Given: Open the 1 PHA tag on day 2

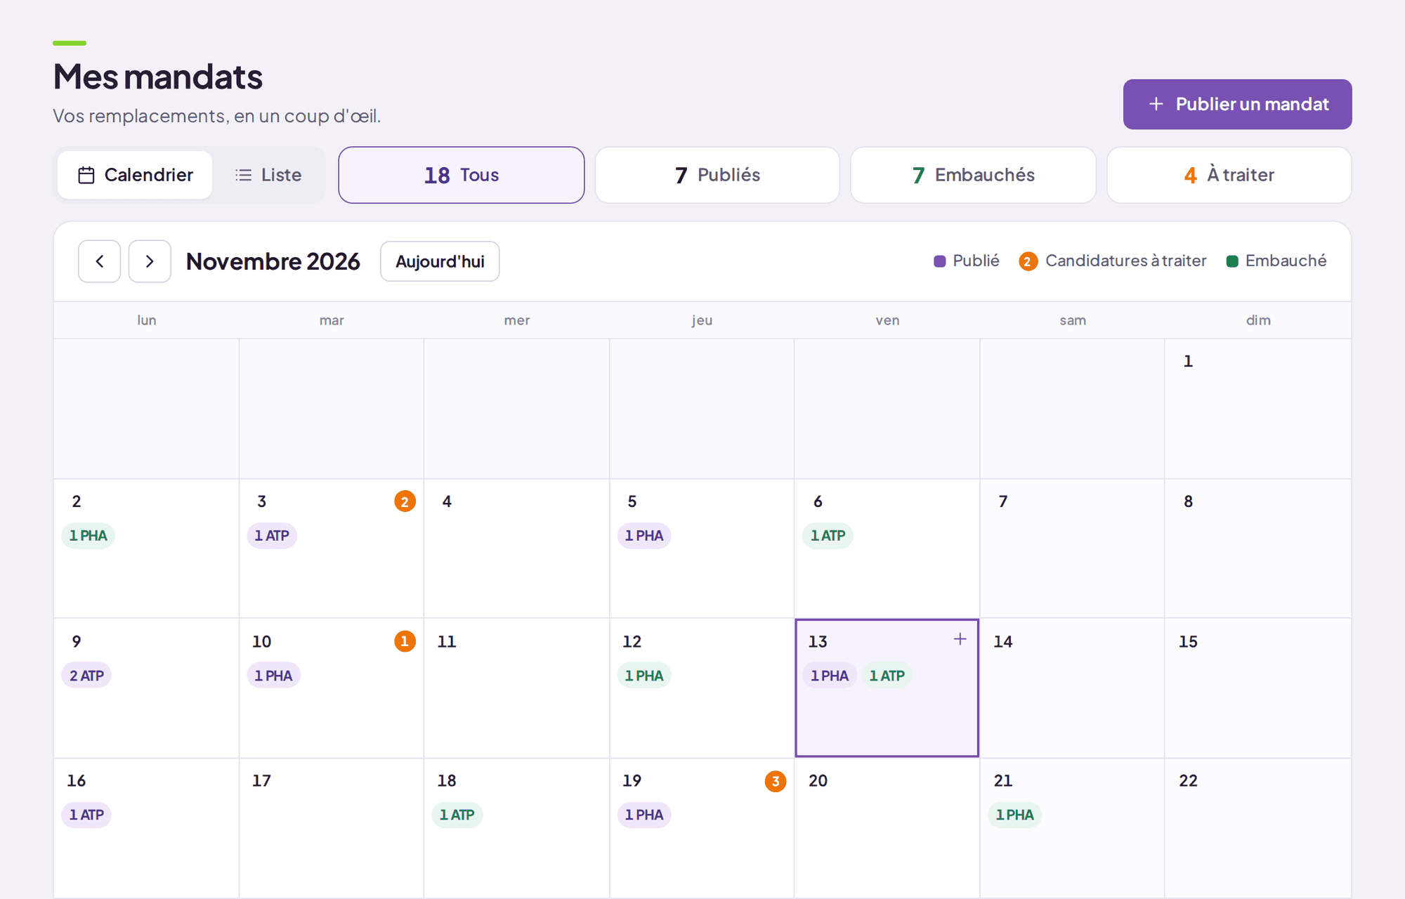Looking at the screenshot, I should (x=89, y=536).
